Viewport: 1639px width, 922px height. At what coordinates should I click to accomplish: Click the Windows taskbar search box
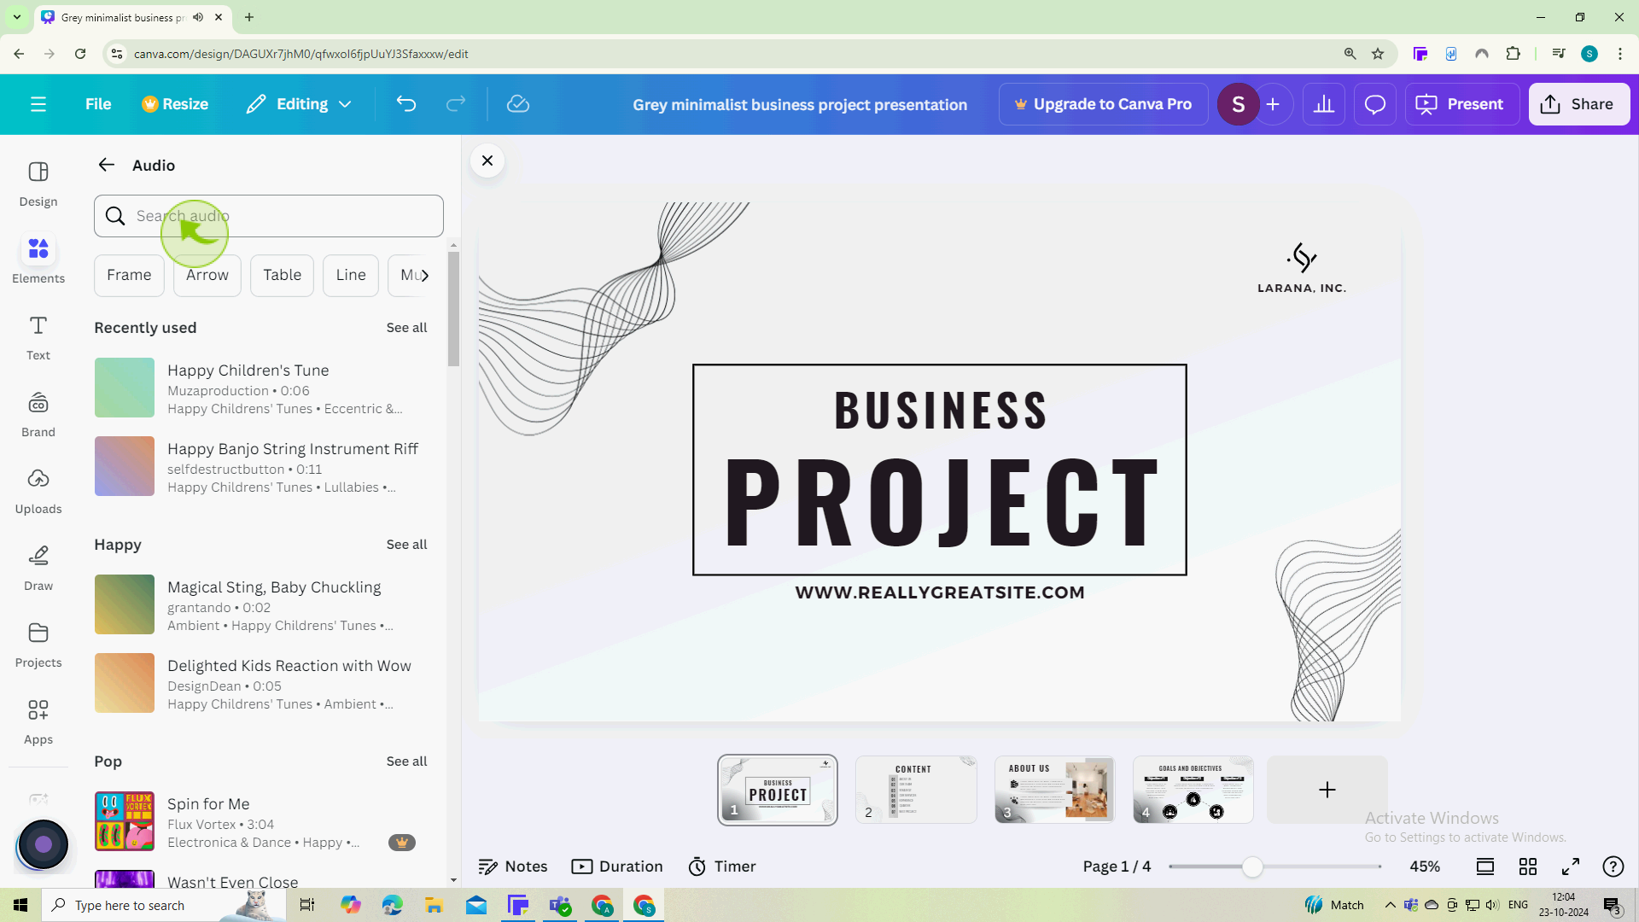click(162, 905)
